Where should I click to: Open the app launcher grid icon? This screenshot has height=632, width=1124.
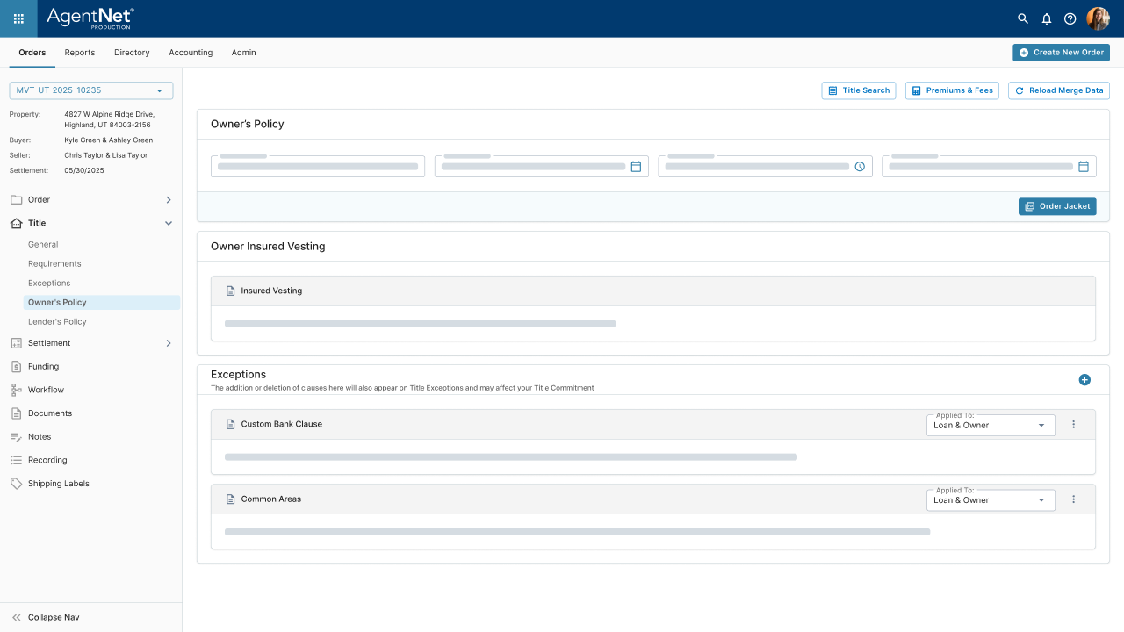click(18, 18)
